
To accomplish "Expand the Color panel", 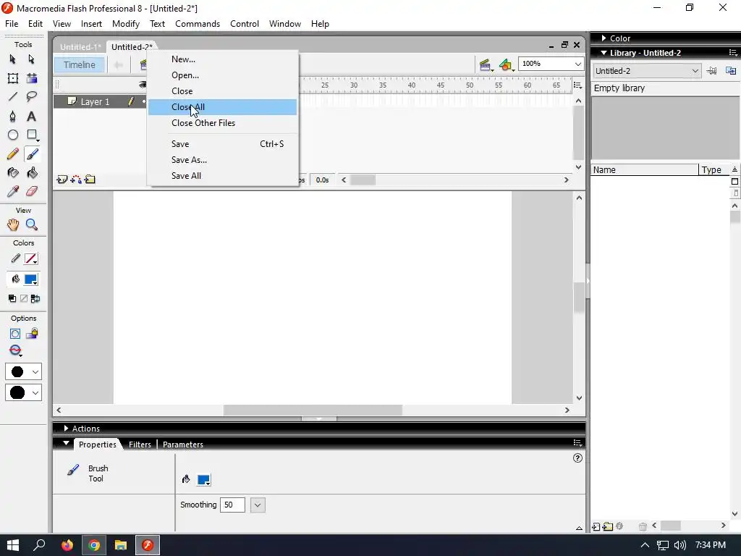I will click(604, 38).
